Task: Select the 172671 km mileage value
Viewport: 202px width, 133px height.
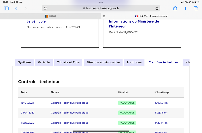Action: click(x=161, y=113)
